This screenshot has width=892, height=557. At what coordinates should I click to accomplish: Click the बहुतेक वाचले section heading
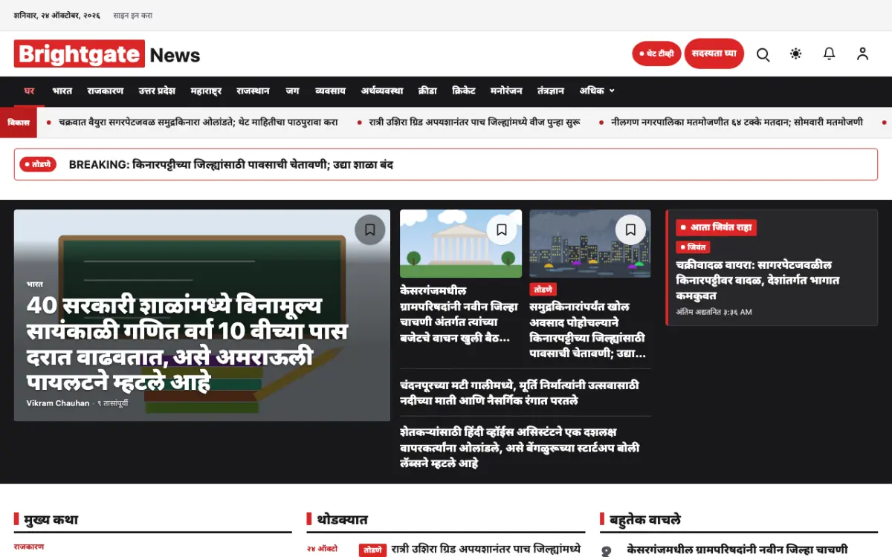pyautogui.click(x=645, y=519)
